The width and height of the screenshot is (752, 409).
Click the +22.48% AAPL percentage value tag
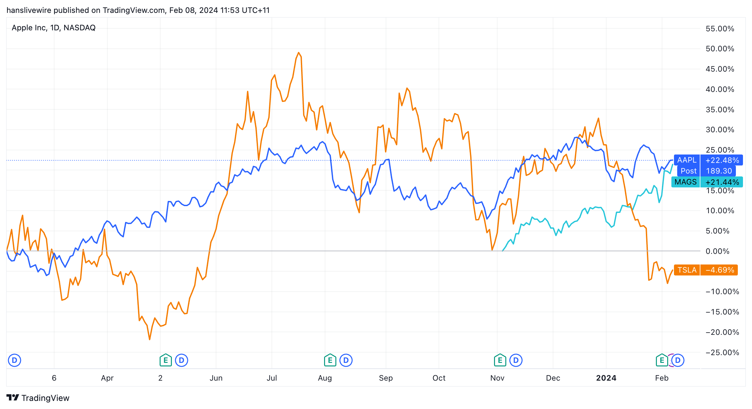click(722, 160)
